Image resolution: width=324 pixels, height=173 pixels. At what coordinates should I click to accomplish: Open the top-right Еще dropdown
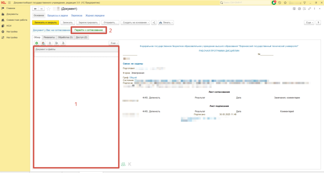[x=309, y=23]
